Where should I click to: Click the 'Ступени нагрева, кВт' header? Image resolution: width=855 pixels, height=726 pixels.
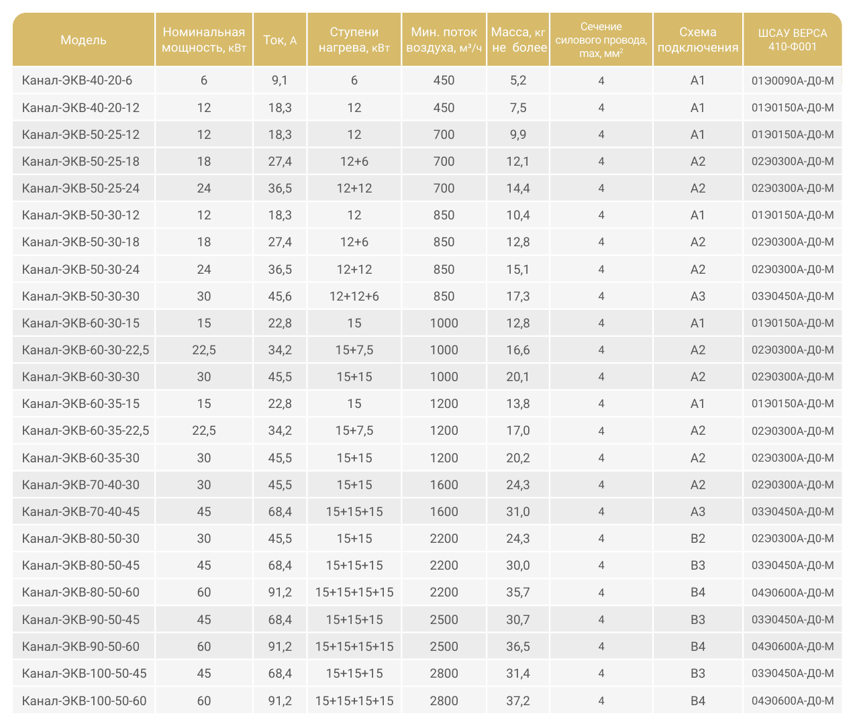coord(354,40)
